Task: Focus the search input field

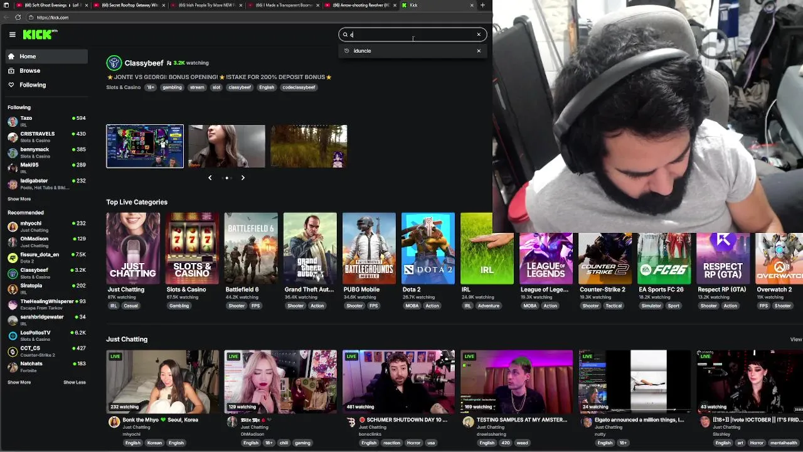Action: pyautogui.click(x=412, y=35)
